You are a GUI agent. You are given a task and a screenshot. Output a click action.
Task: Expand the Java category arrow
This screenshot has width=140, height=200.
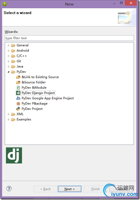[9, 67]
